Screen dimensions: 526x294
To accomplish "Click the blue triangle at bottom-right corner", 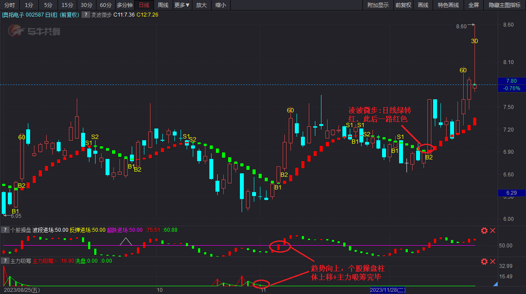I will pyautogui.click(x=495, y=284).
